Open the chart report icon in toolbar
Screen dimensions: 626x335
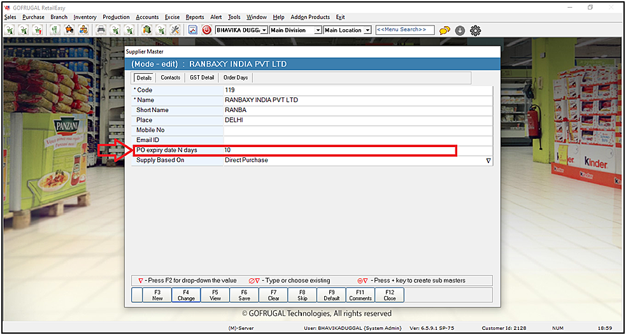coord(193,30)
